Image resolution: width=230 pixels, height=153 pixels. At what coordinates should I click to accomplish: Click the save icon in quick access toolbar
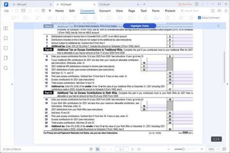[17, 11]
